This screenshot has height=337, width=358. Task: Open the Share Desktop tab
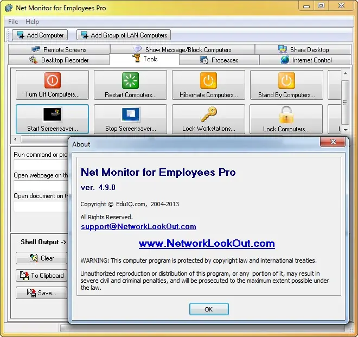click(303, 49)
